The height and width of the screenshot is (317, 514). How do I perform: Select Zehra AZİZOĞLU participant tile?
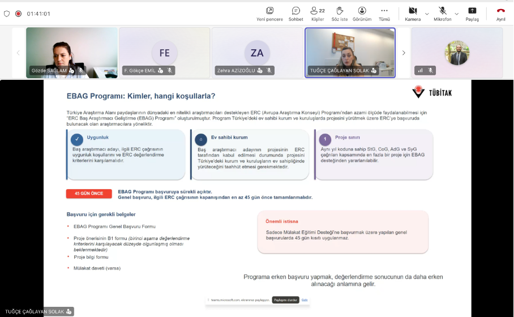click(258, 53)
